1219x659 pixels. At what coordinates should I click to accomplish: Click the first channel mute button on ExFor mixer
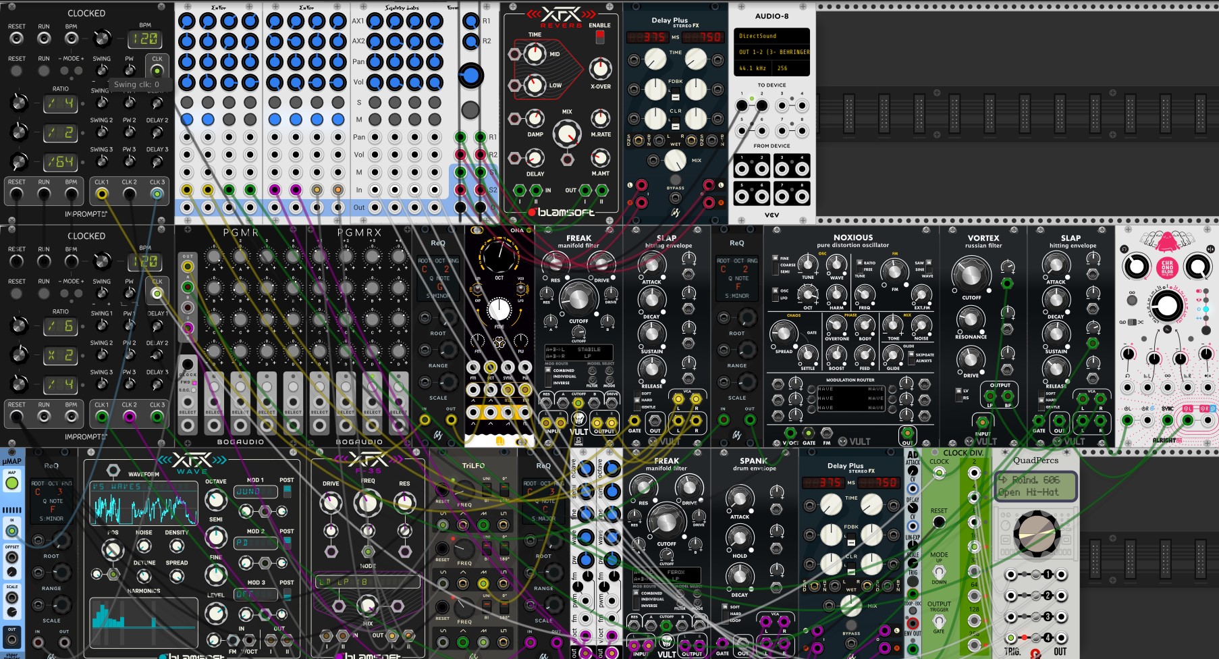coord(187,120)
